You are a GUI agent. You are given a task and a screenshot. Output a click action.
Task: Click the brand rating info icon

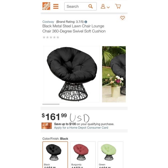coord(86,22)
